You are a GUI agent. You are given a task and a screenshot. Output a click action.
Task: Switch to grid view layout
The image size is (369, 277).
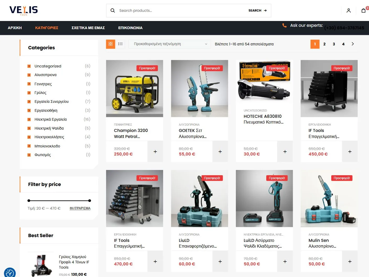[x=111, y=44]
